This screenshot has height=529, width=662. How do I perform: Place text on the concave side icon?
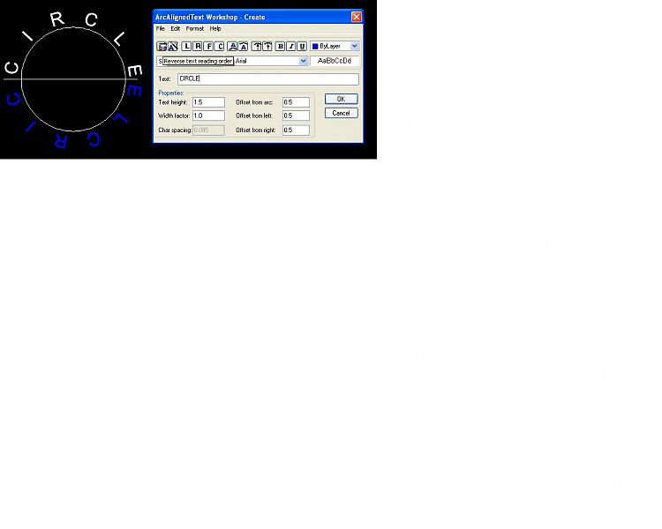click(x=244, y=46)
